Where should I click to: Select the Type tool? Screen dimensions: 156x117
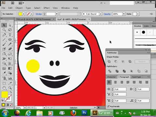point(10,35)
